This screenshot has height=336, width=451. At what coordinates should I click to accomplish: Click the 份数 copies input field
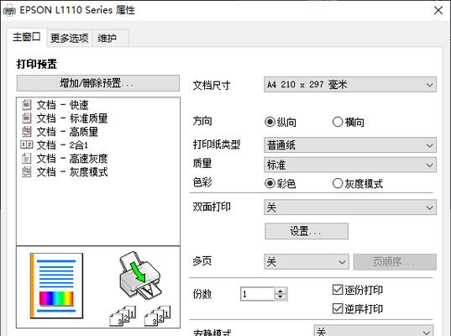click(x=257, y=294)
